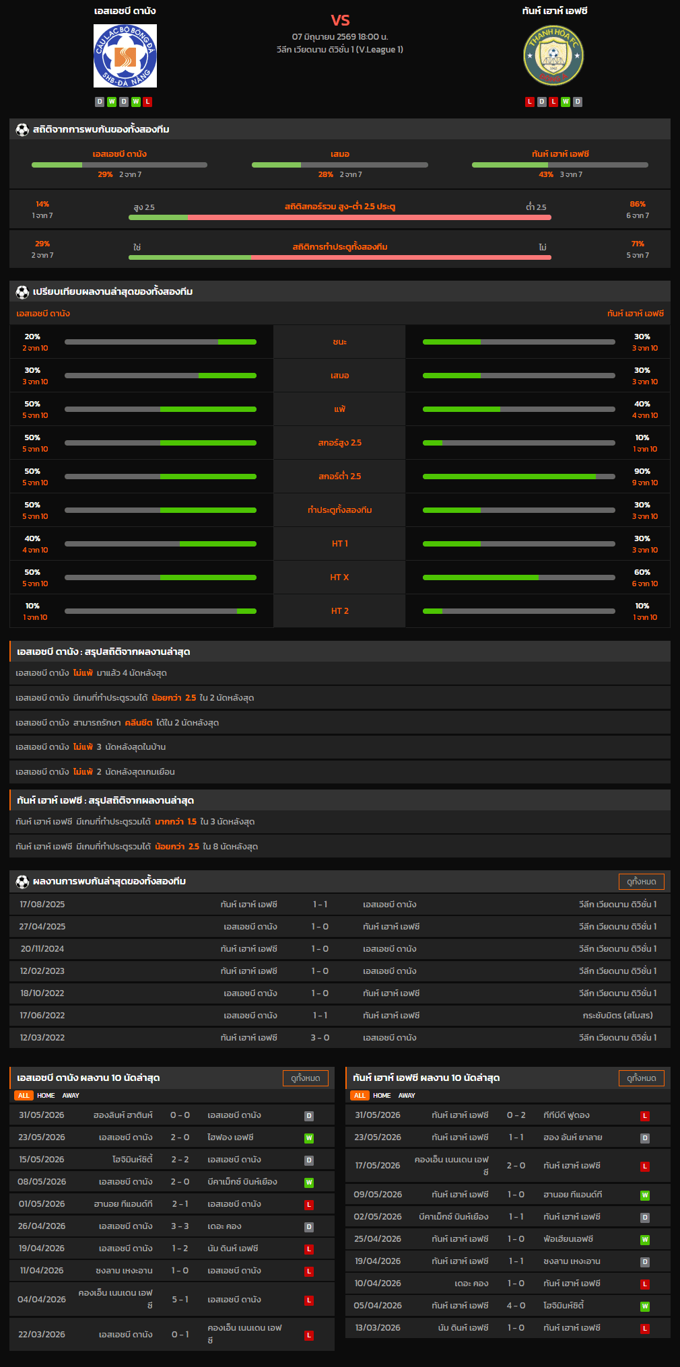Click the HT X comparison row label
The height and width of the screenshot is (1367, 680).
point(340,577)
